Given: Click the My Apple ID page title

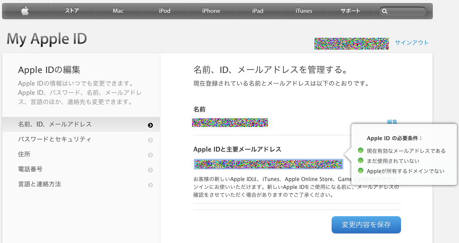Looking at the screenshot, I should click(47, 39).
